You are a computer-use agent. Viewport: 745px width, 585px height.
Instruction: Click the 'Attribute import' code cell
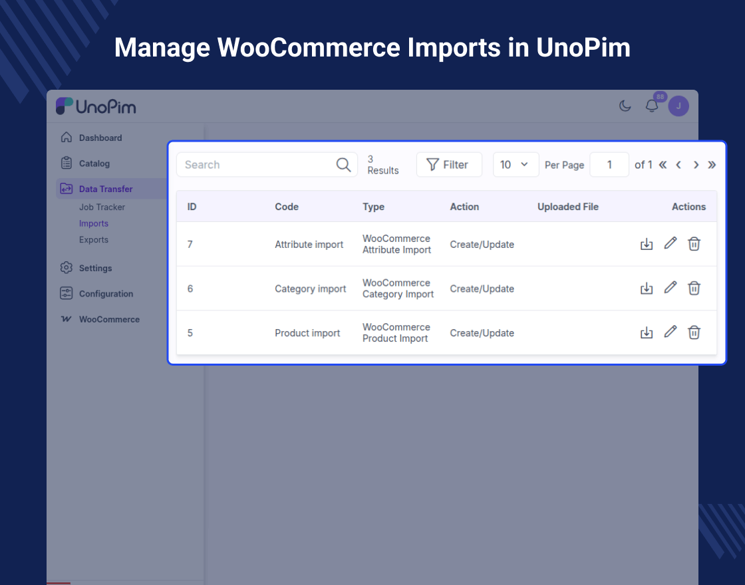309,244
